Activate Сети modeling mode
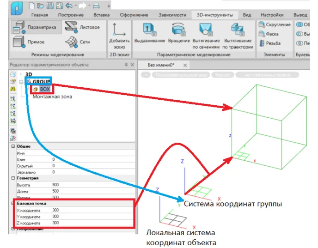The width and height of the screenshot is (318, 248). click(x=78, y=42)
